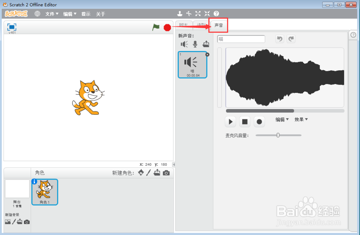Select the duplicate stamp tool
Viewport: 360px width, 235px height.
pyautogui.click(x=180, y=14)
